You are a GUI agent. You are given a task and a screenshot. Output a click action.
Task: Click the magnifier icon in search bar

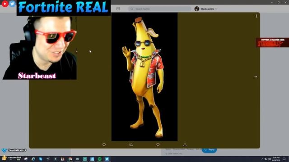tap(132, 9)
